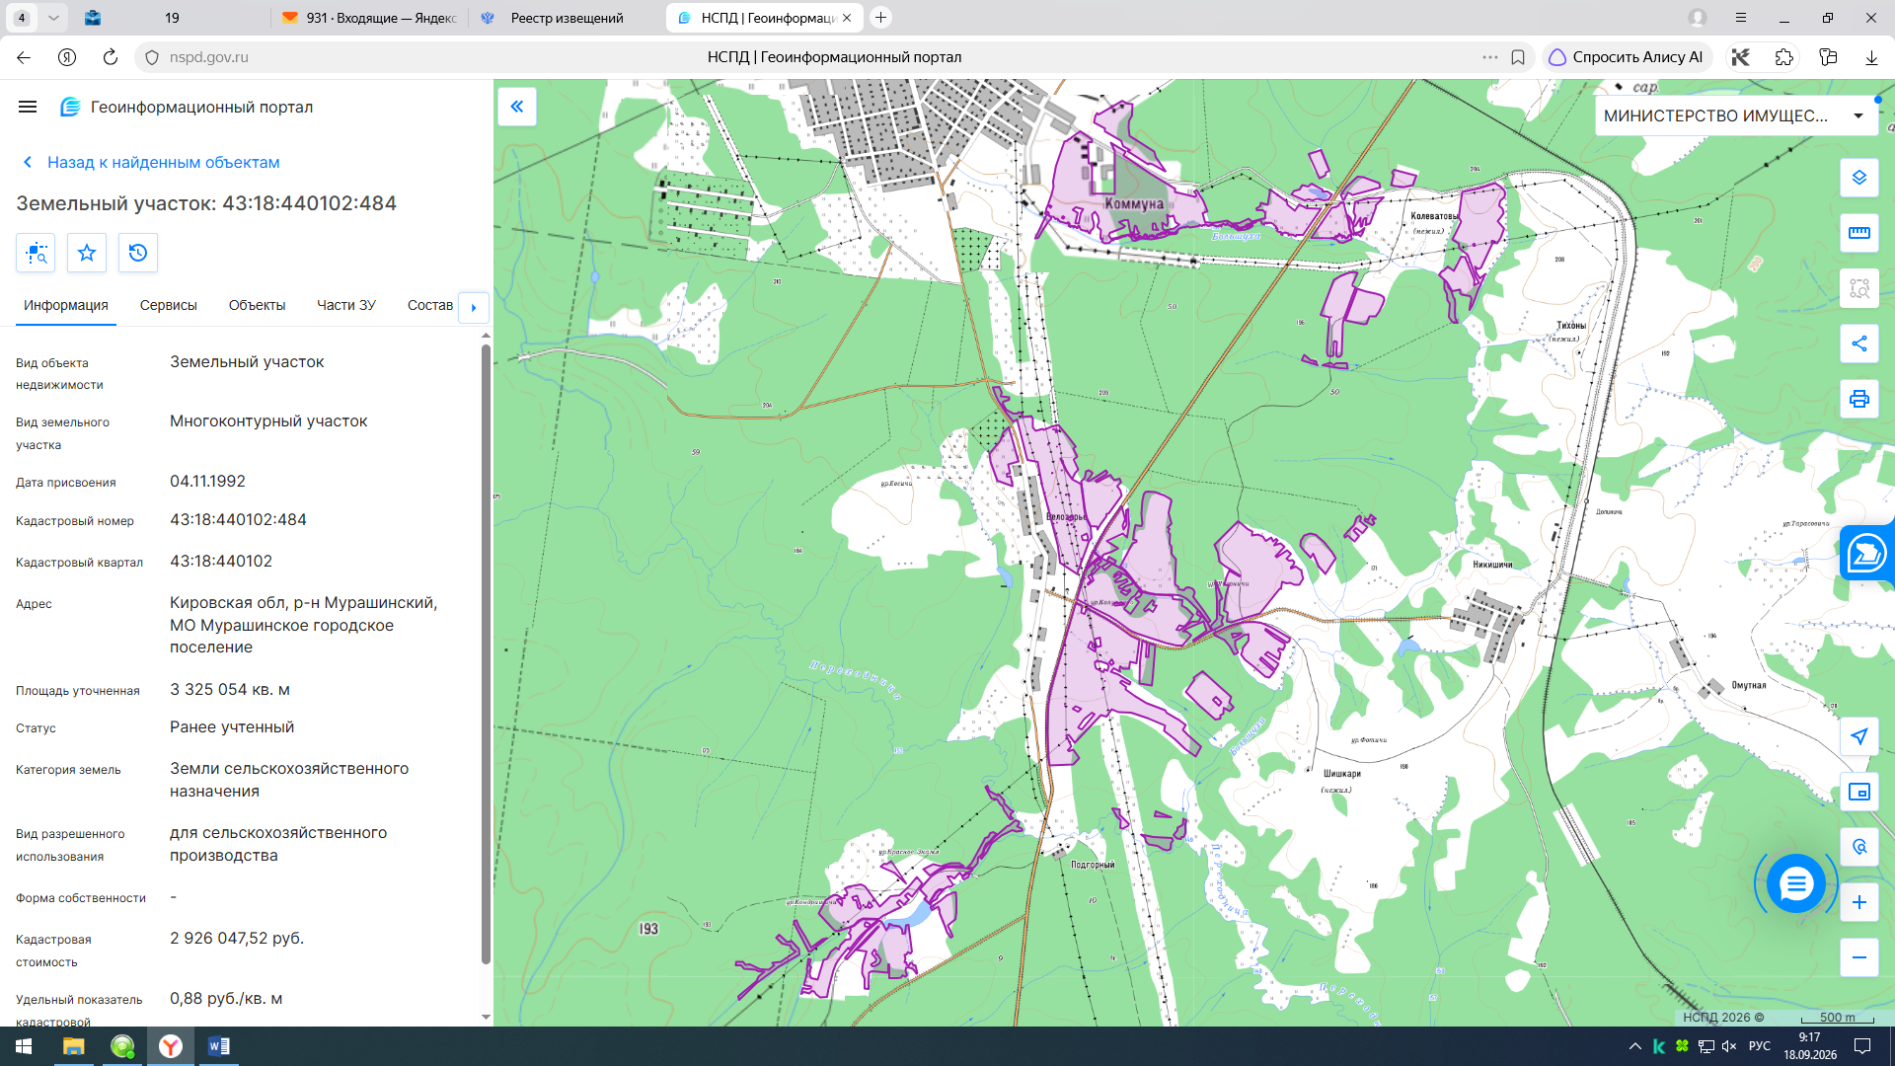Switch to the Яндекс mail Входящие tab
The image size is (1895, 1066).
tap(369, 18)
